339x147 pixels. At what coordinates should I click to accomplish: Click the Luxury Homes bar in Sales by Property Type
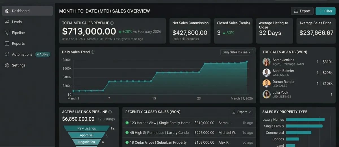point(305,120)
